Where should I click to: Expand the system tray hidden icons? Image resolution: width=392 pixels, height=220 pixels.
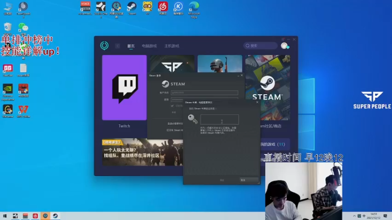(354, 216)
